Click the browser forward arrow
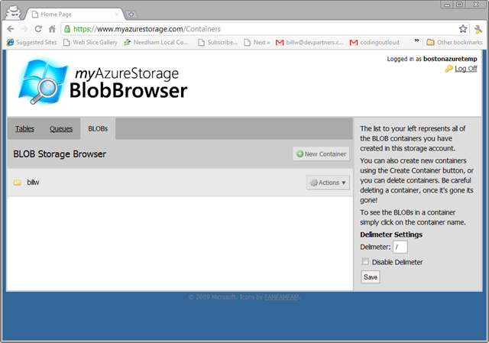The width and height of the screenshot is (489, 343). pyautogui.click(x=24, y=28)
